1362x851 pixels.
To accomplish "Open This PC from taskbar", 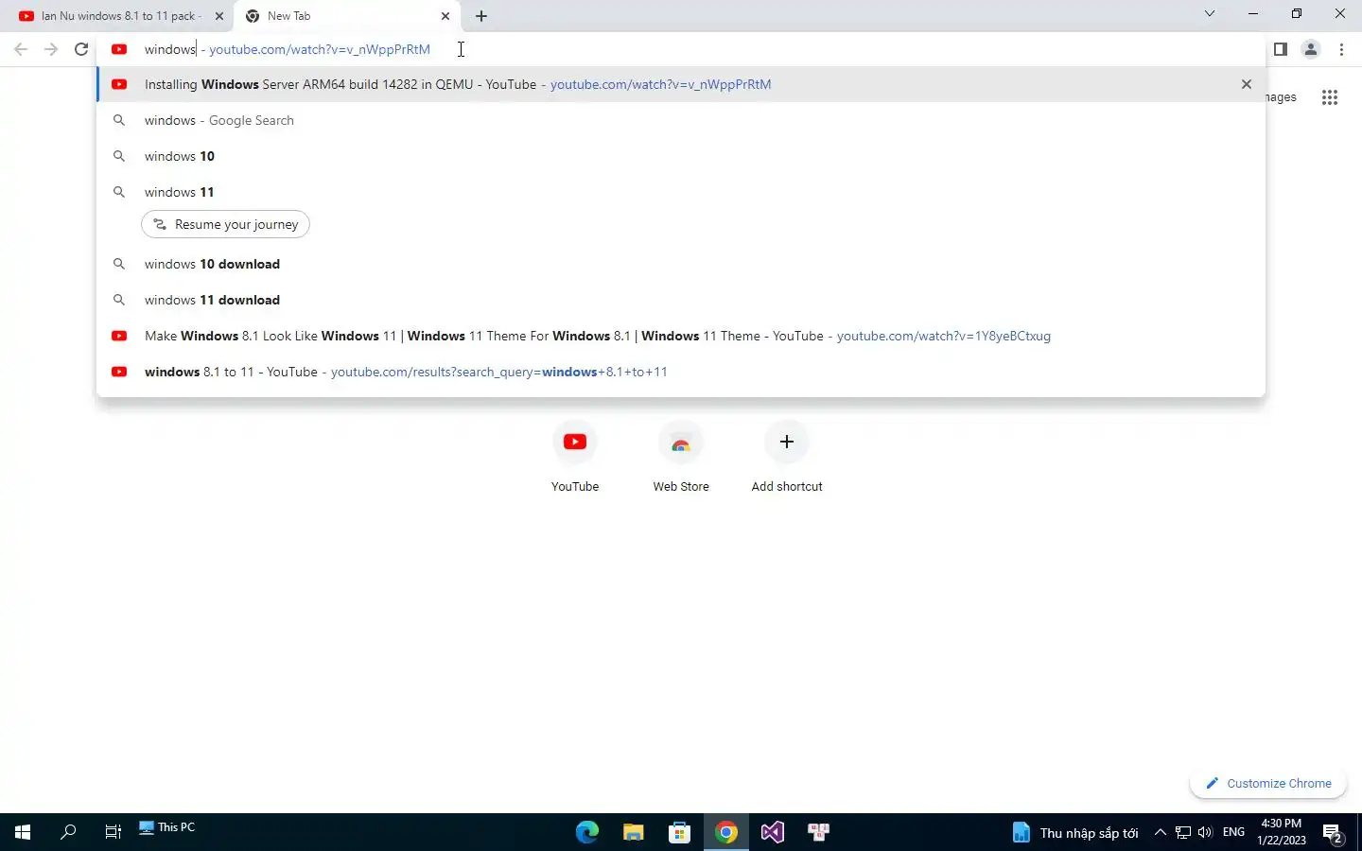I will (167, 827).
